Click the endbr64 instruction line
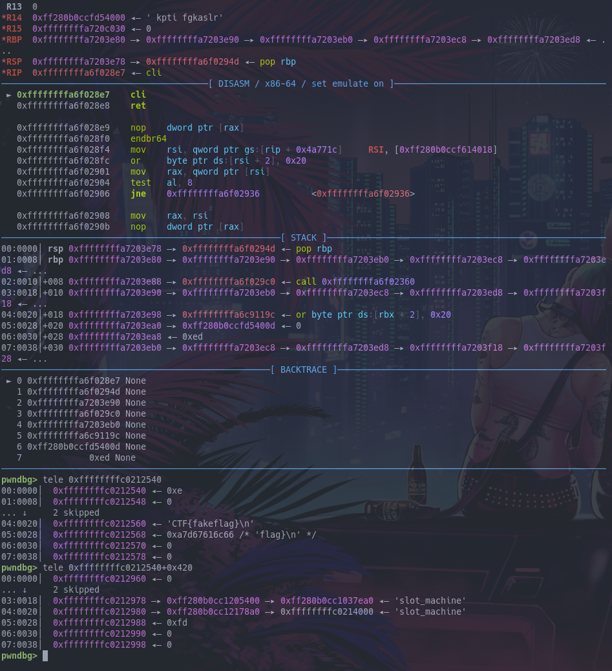612x671 pixels. [x=149, y=138]
